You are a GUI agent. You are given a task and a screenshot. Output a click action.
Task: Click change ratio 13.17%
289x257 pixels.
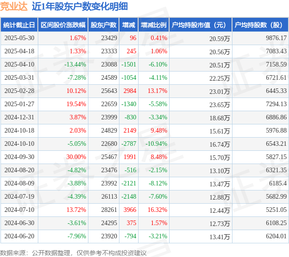pos(157,91)
